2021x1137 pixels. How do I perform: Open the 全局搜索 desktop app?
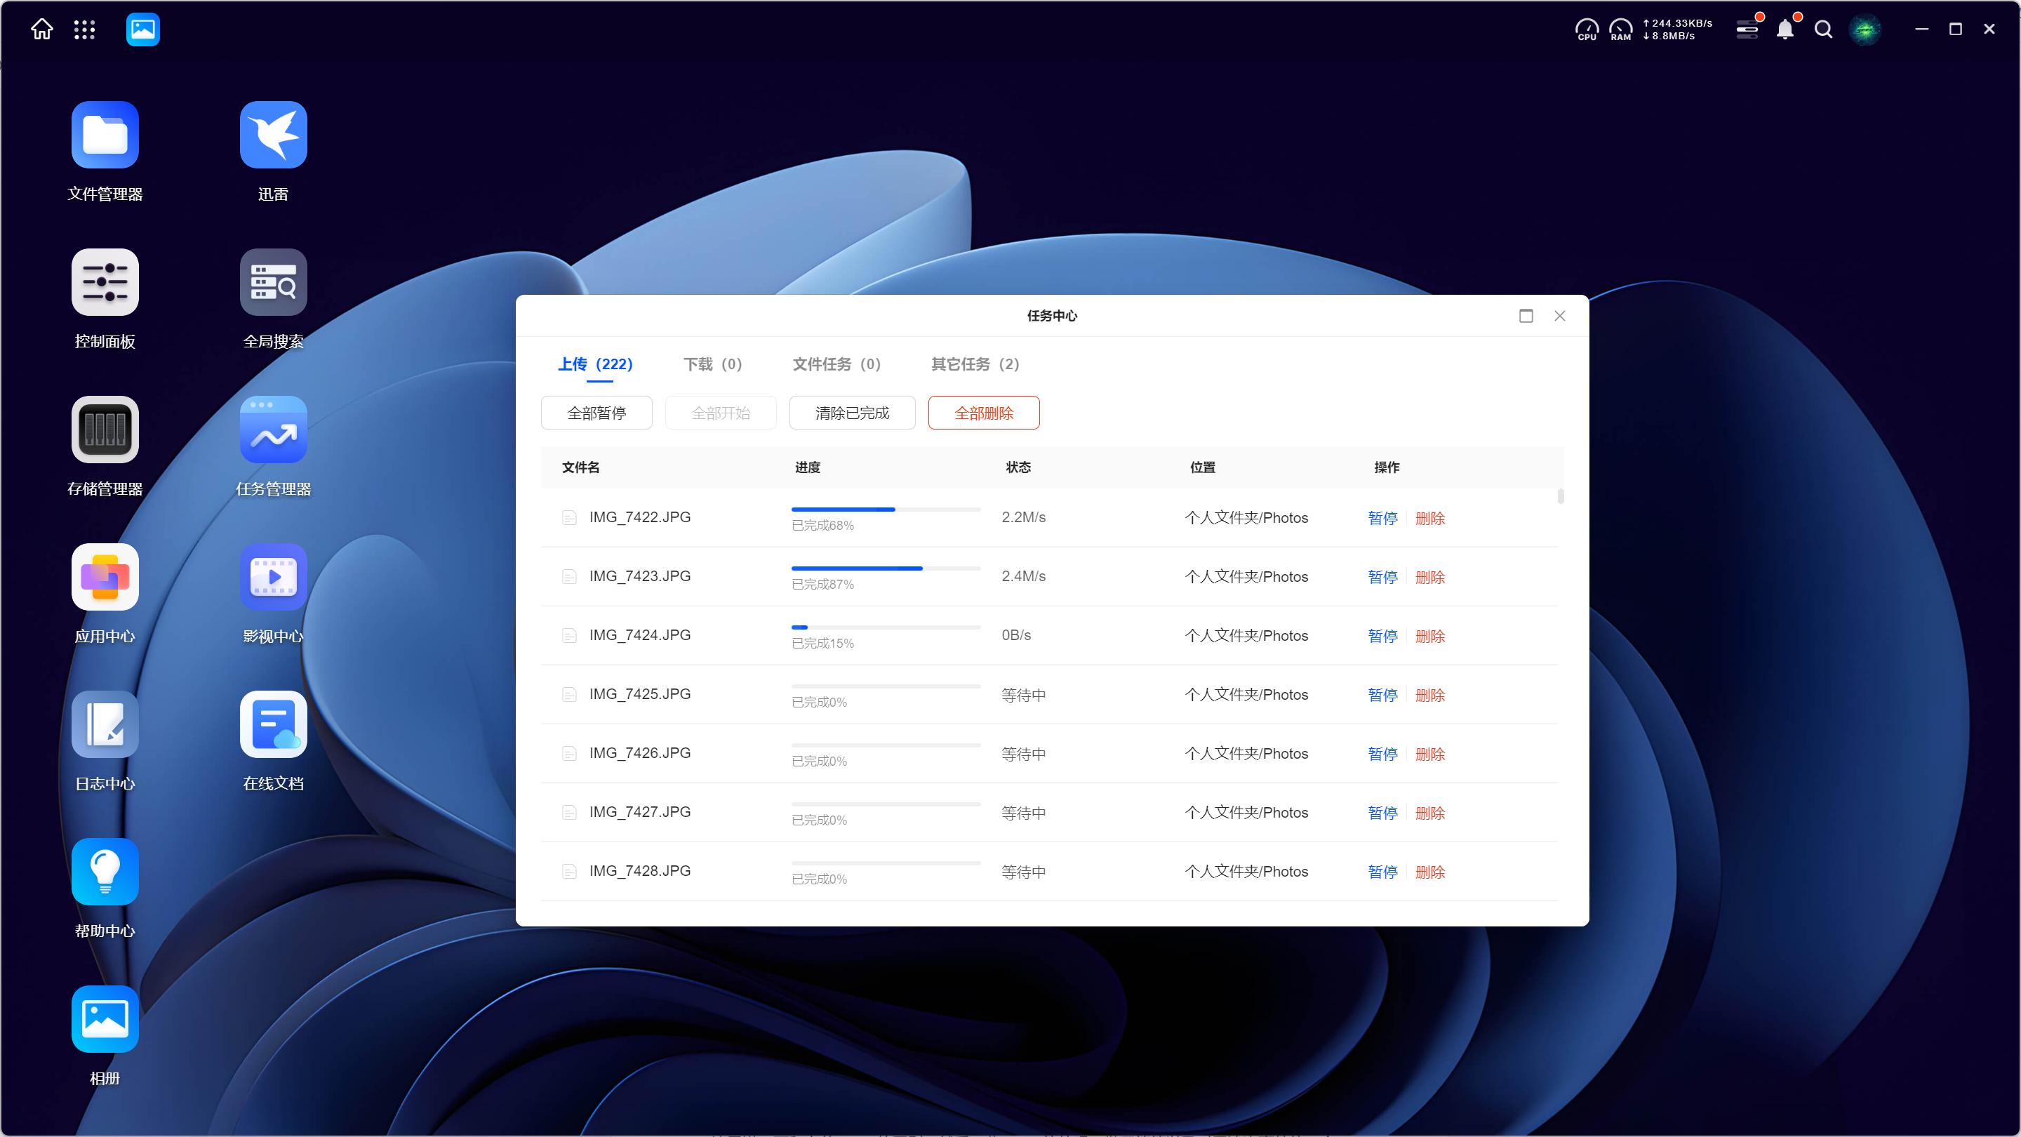pos(273,282)
